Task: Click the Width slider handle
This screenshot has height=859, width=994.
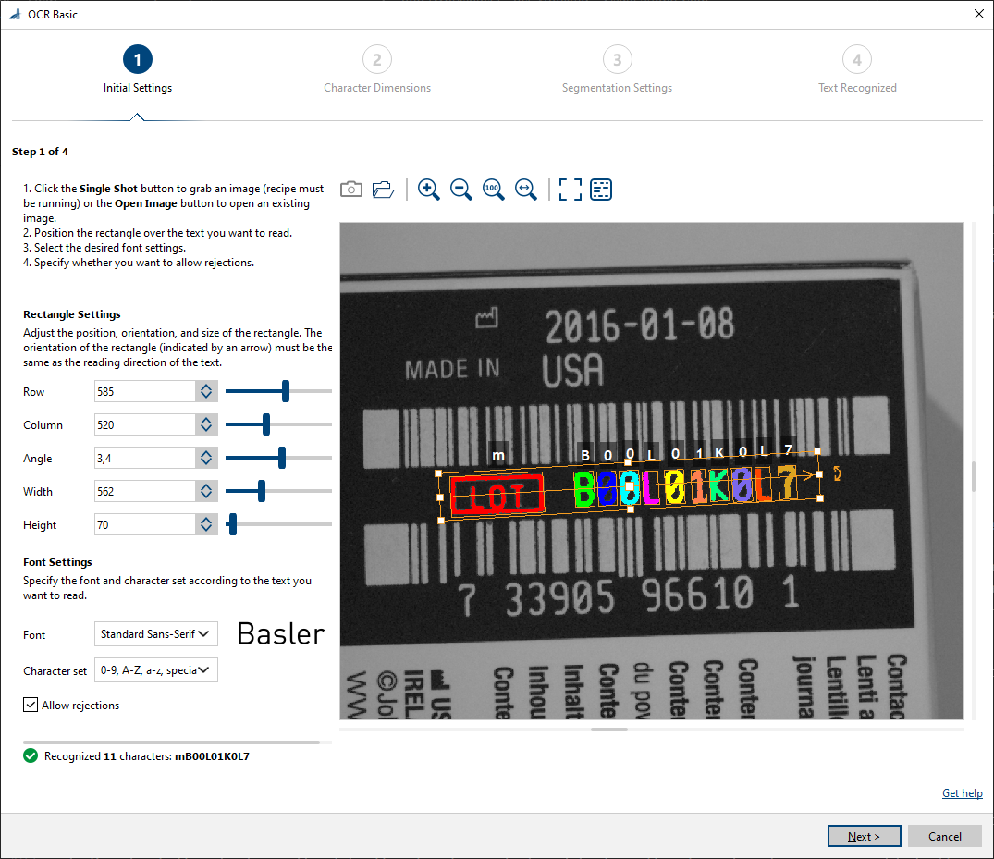Action: coord(261,491)
